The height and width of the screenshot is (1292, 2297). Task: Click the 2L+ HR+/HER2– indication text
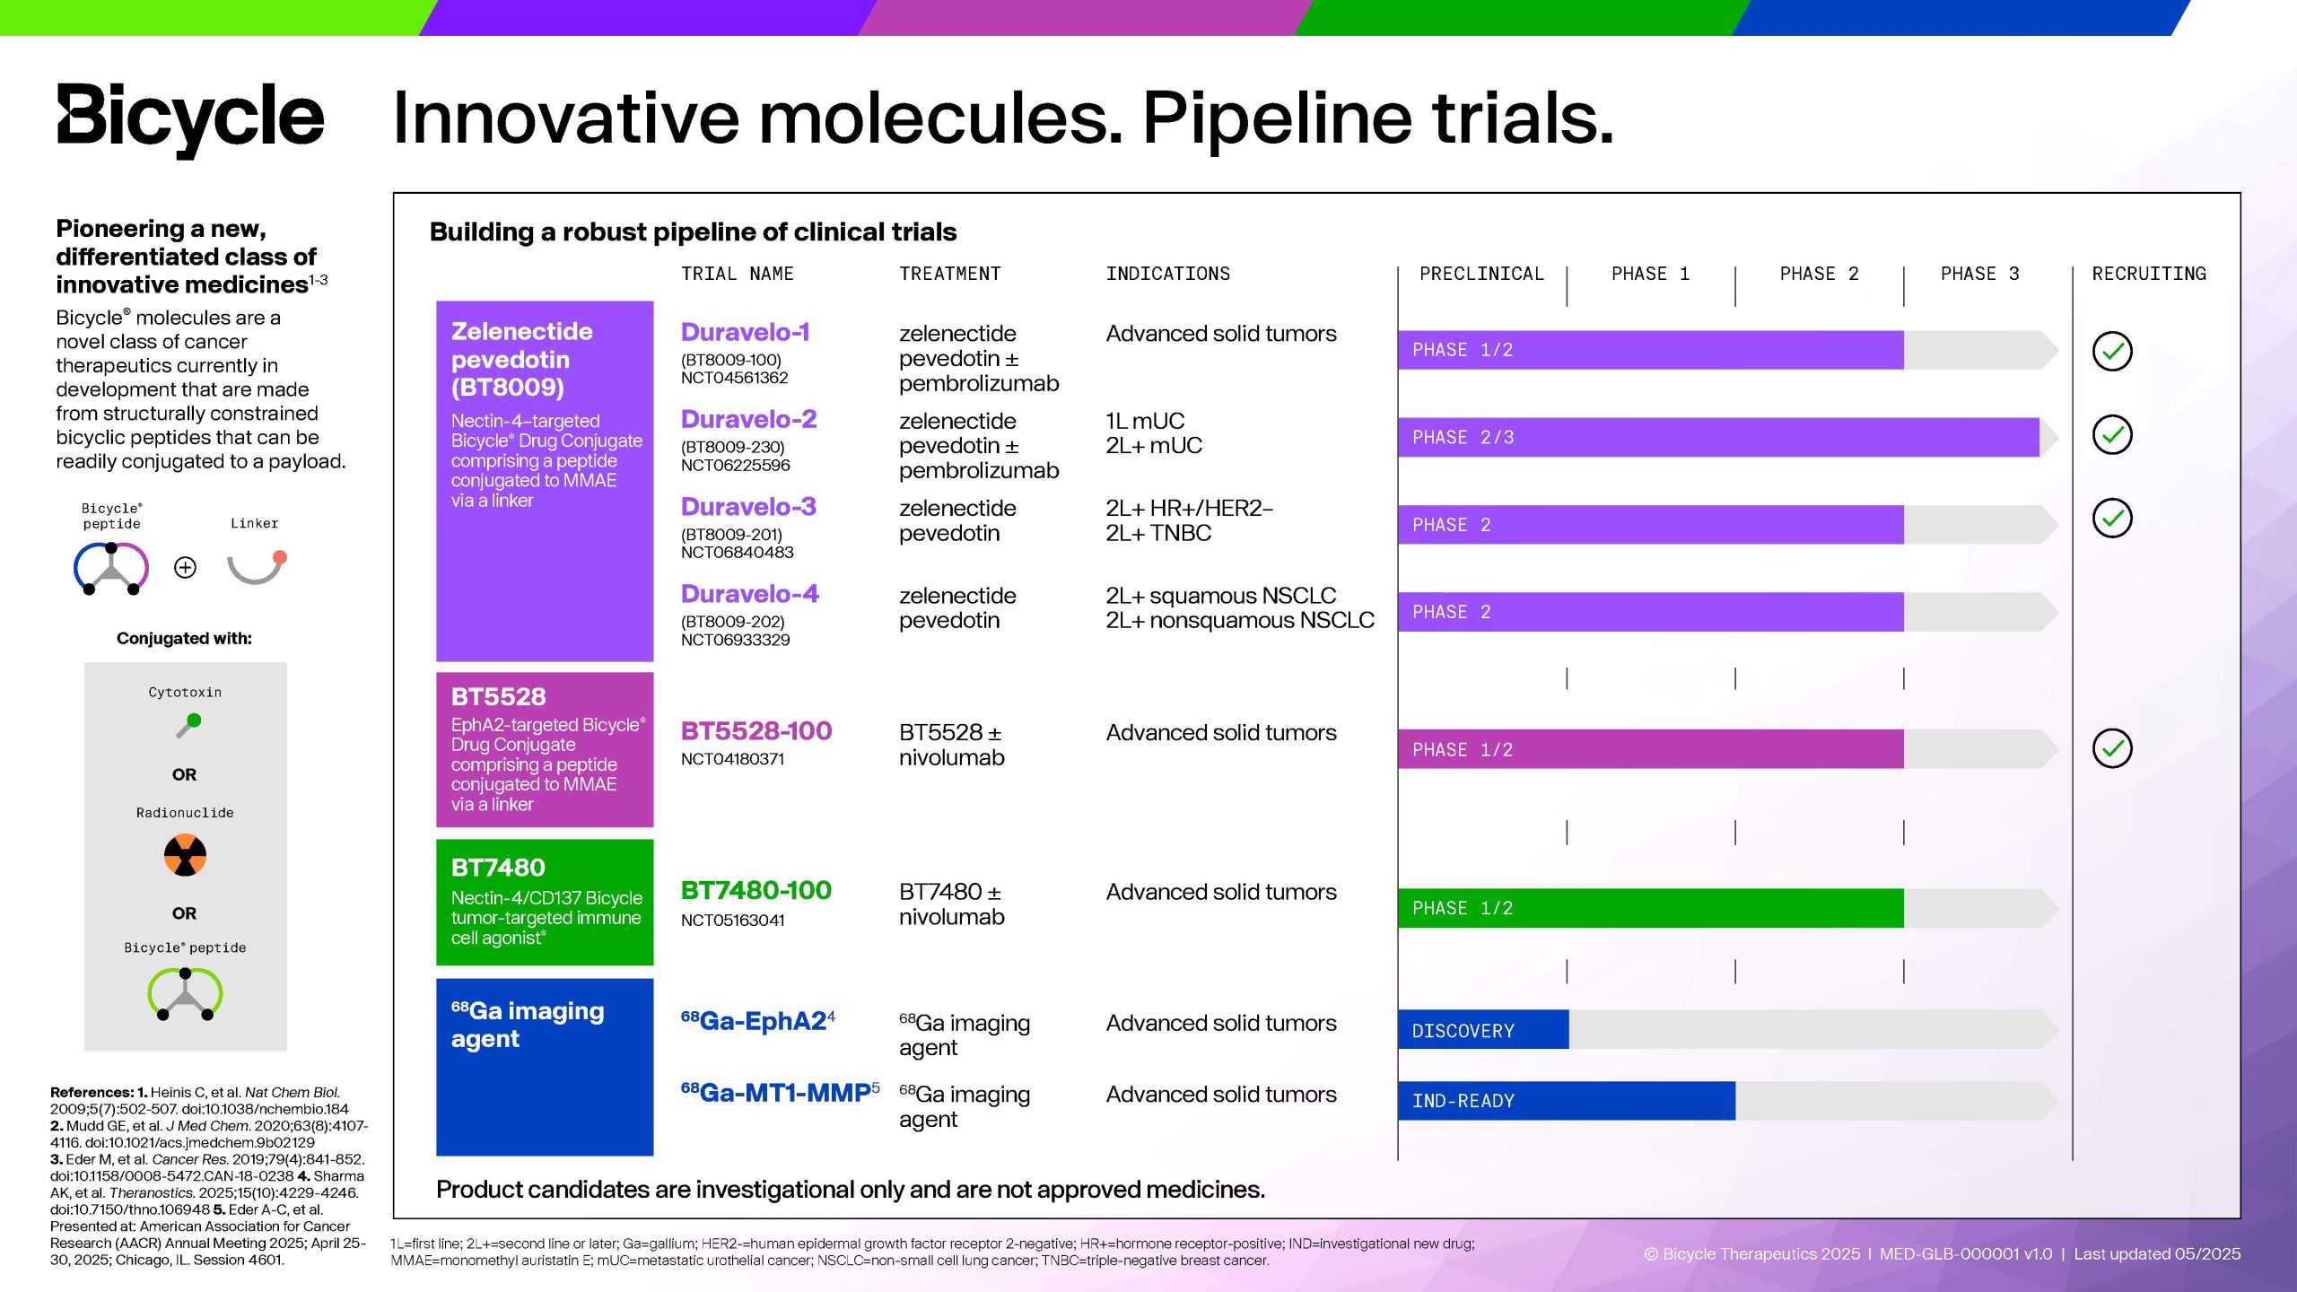click(x=1189, y=508)
